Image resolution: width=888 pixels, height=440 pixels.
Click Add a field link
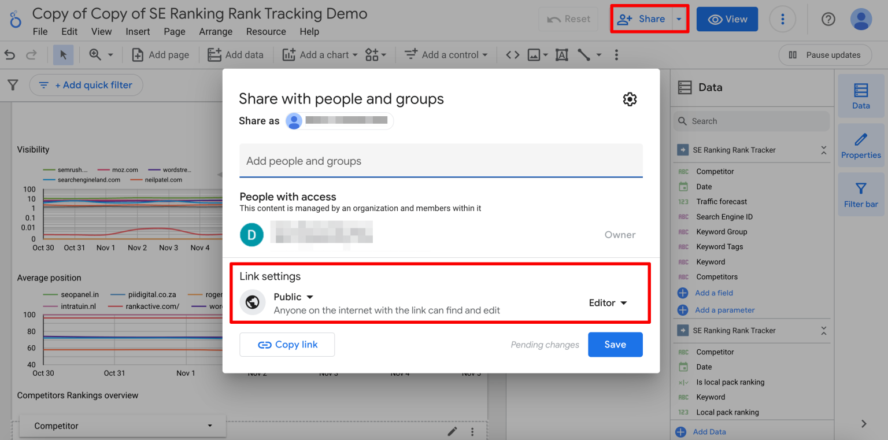point(714,293)
